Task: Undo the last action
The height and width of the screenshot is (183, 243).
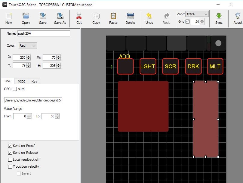Action: 149,18
